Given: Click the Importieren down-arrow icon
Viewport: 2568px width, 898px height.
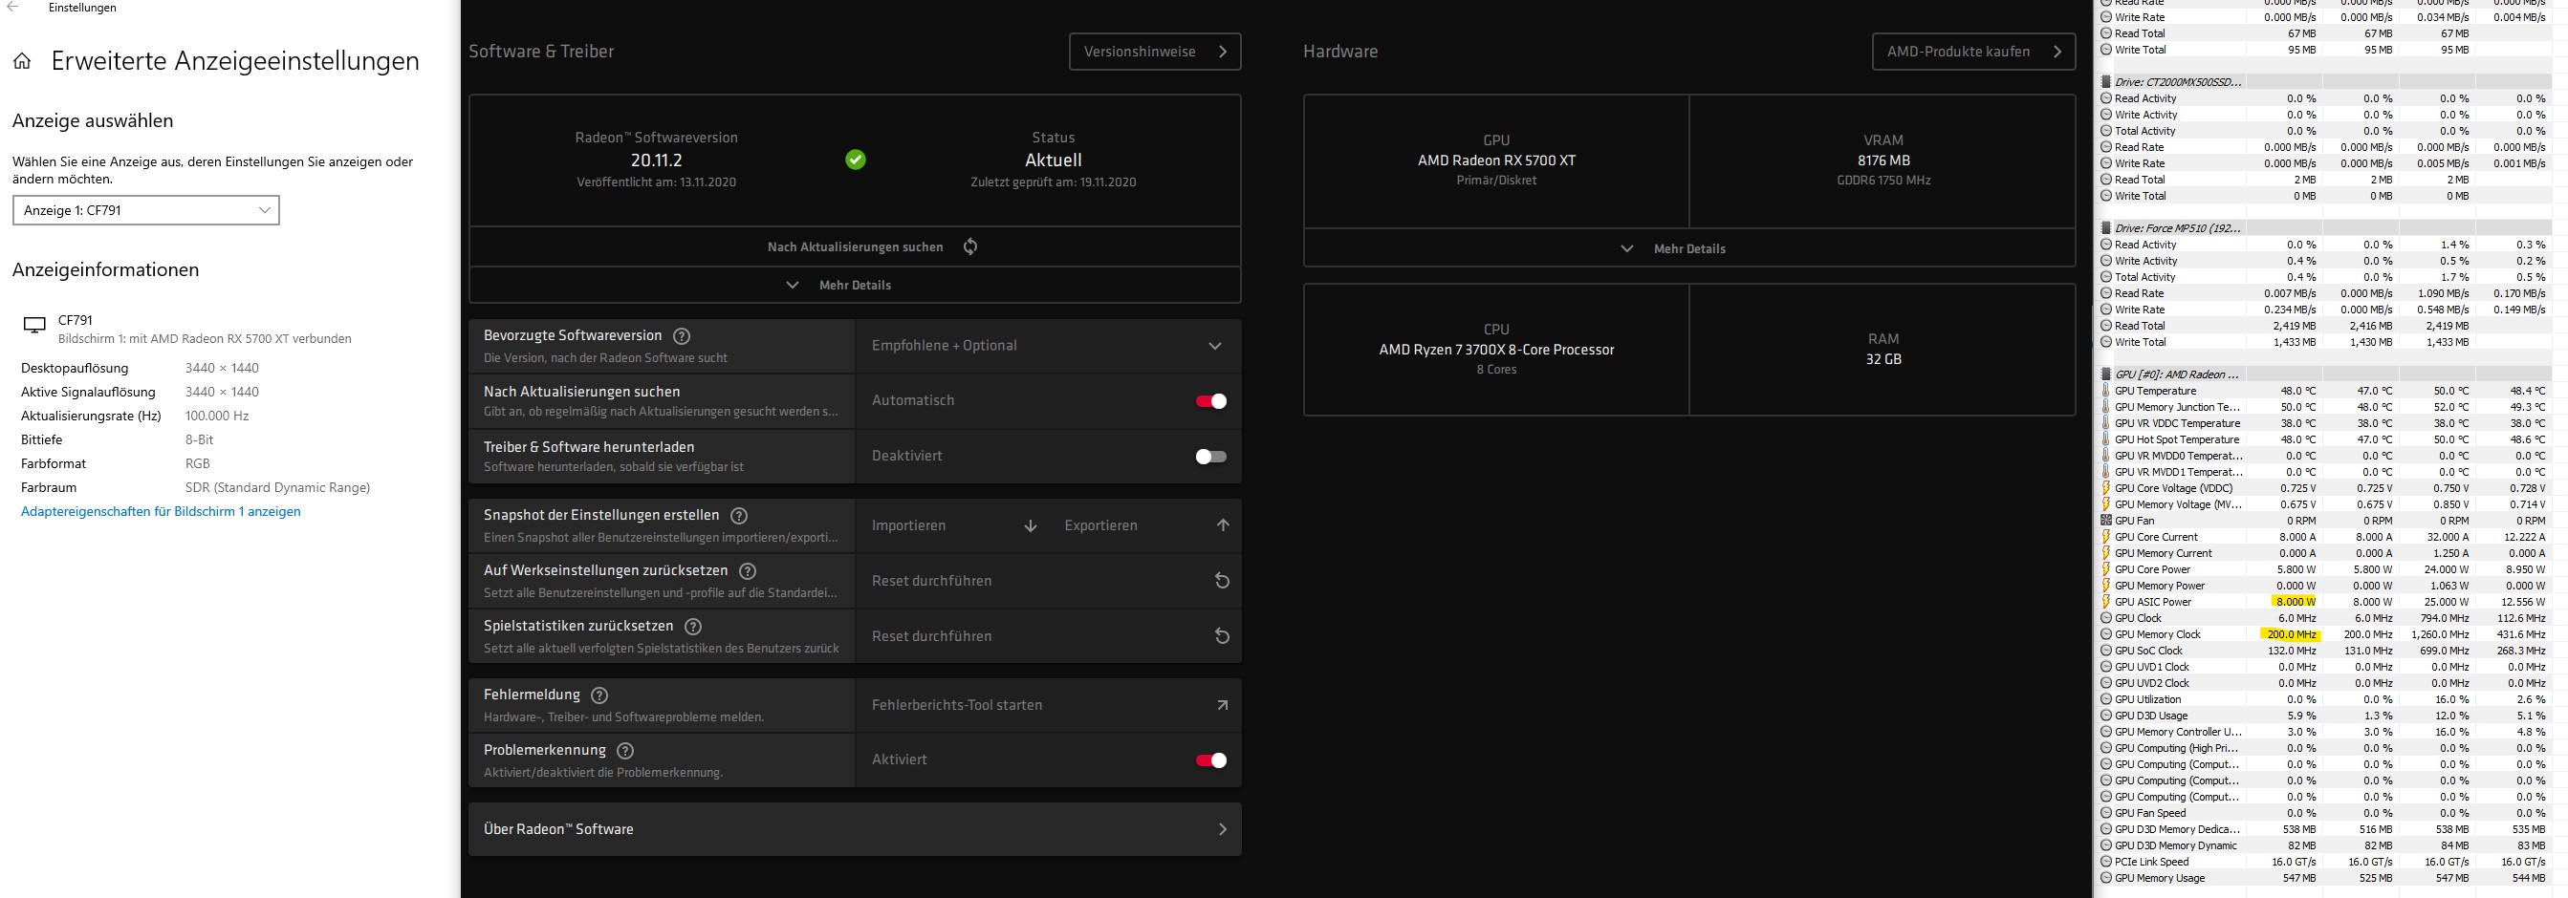Looking at the screenshot, I should pyautogui.click(x=1031, y=525).
